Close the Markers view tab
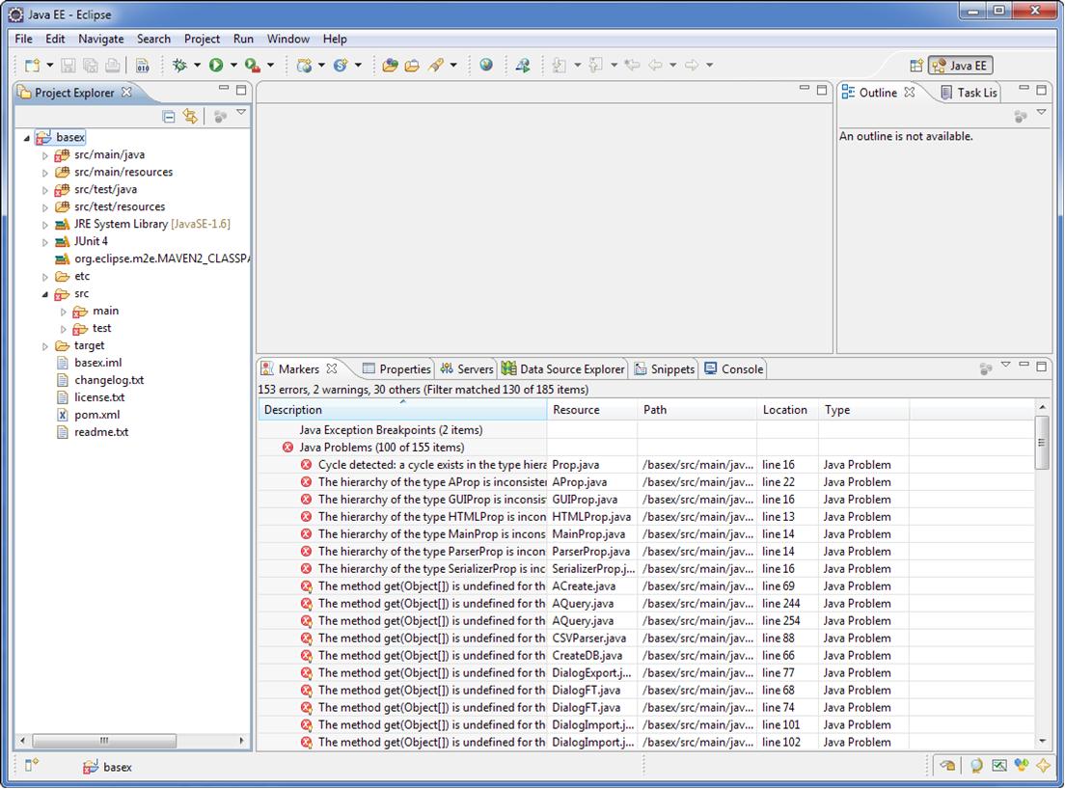This screenshot has height=789, width=1065. coord(332,368)
